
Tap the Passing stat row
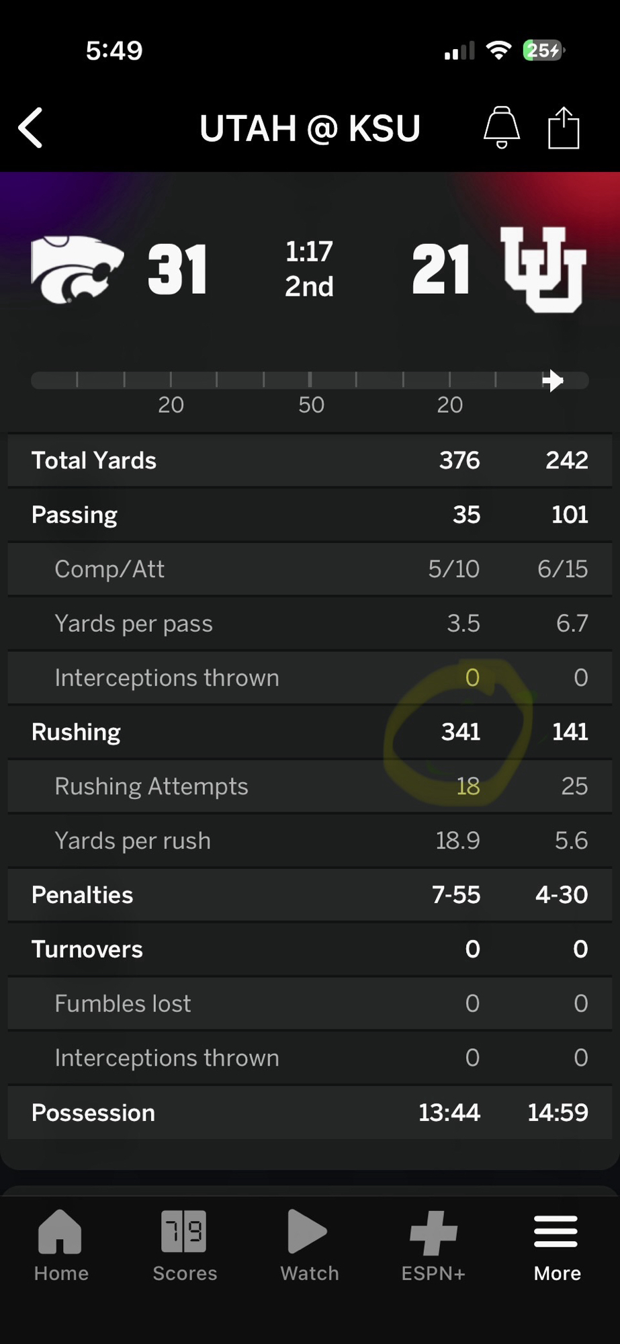(310, 515)
